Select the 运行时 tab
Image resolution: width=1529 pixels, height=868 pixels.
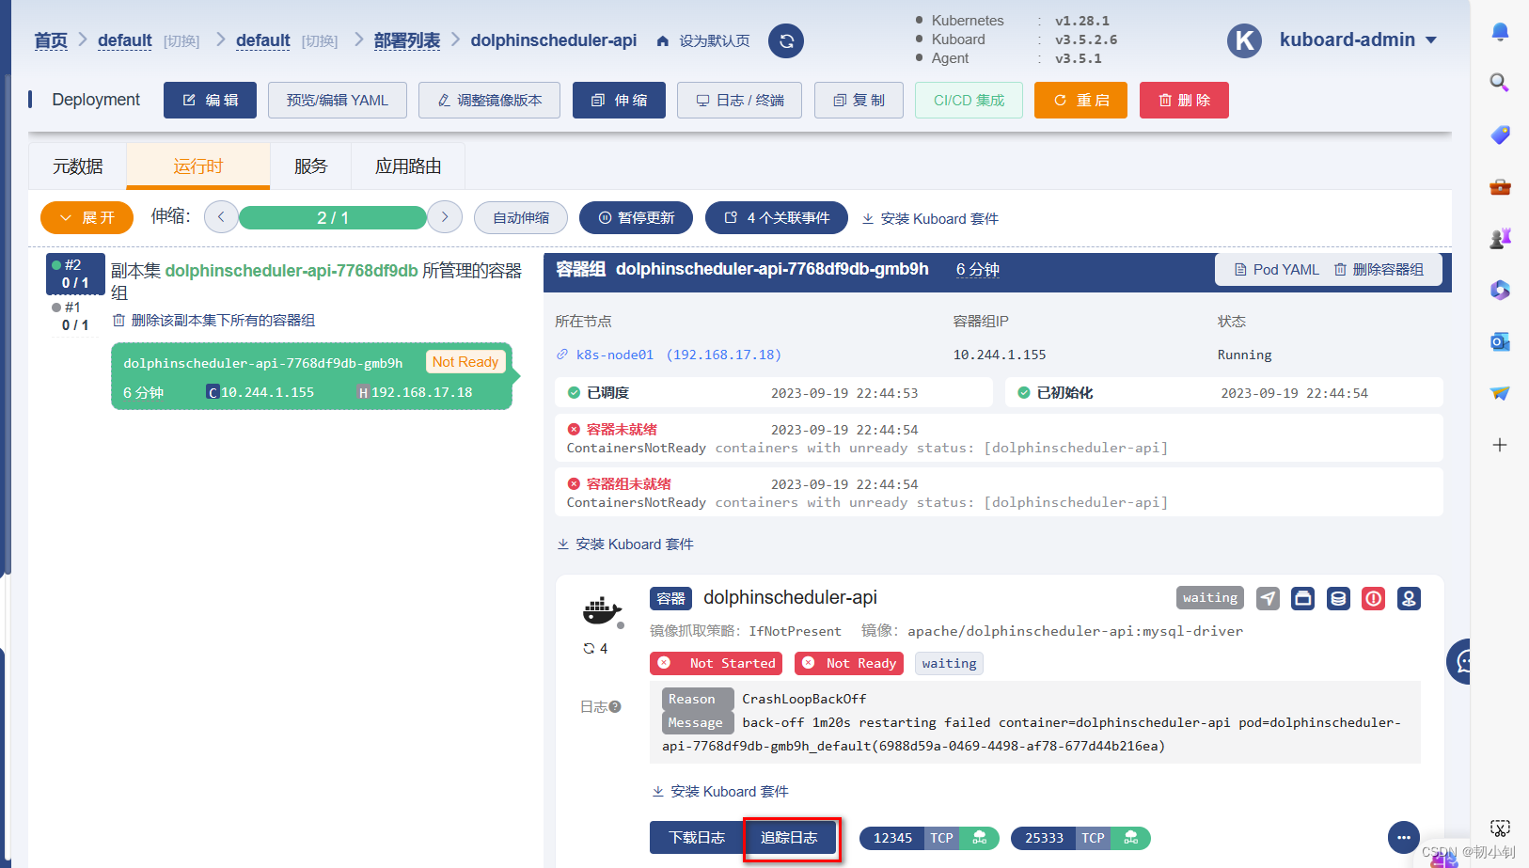point(198,166)
